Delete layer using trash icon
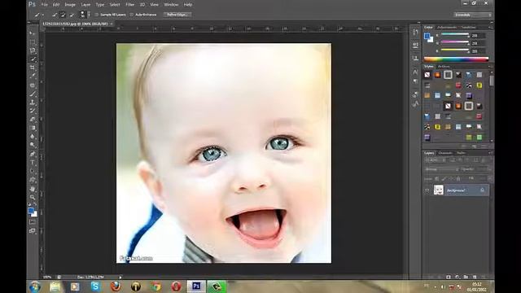Screen dimensions: 521x293 click(483, 277)
